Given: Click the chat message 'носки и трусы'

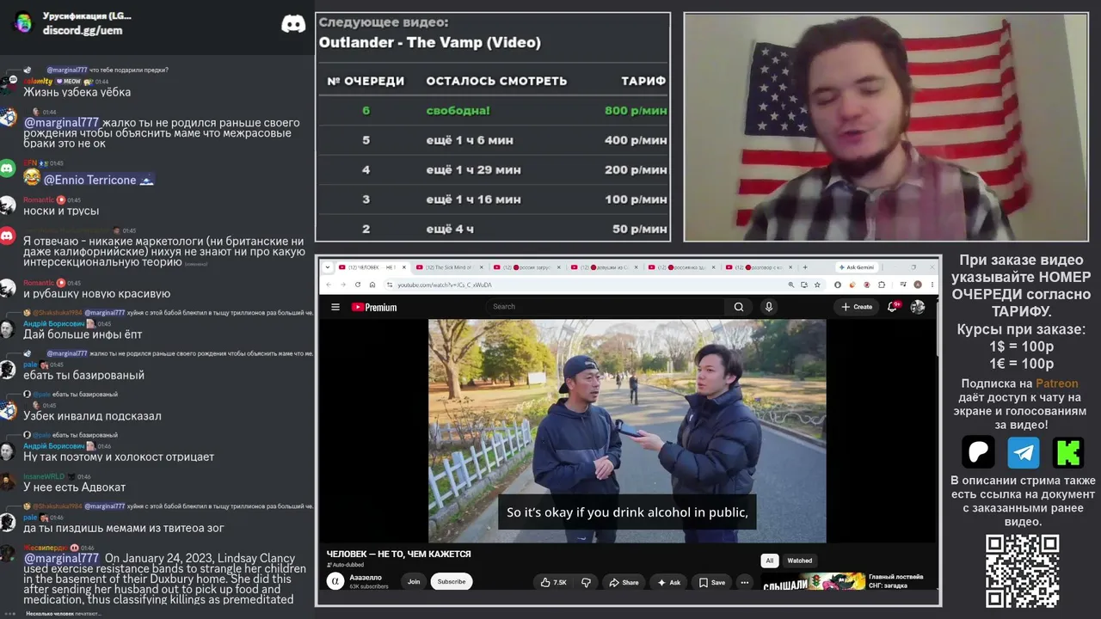Looking at the screenshot, I should 61,211.
